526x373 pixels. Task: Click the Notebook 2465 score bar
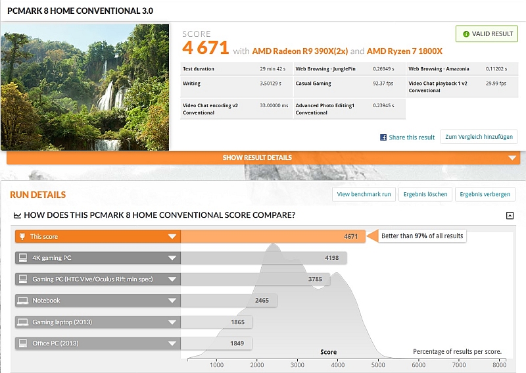tap(229, 301)
